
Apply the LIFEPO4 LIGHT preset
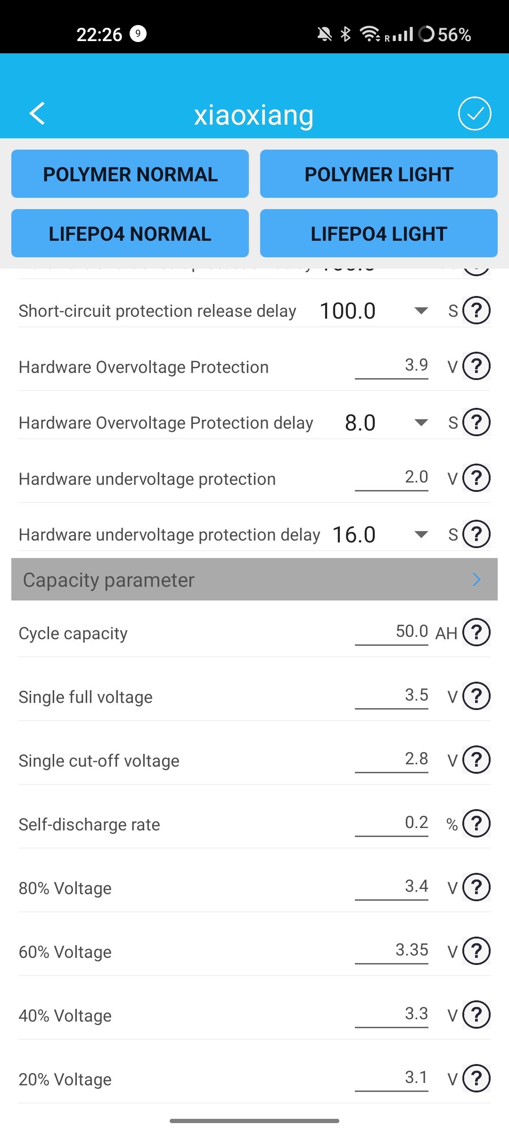coord(378,233)
